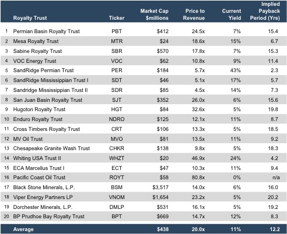Click the Market Cap $millions header
The height and width of the screenshot is (234, 287).
pos(155,15)
